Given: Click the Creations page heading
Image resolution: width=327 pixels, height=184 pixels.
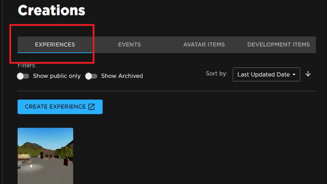Looking at the screenshot, I should click(51, 10).
